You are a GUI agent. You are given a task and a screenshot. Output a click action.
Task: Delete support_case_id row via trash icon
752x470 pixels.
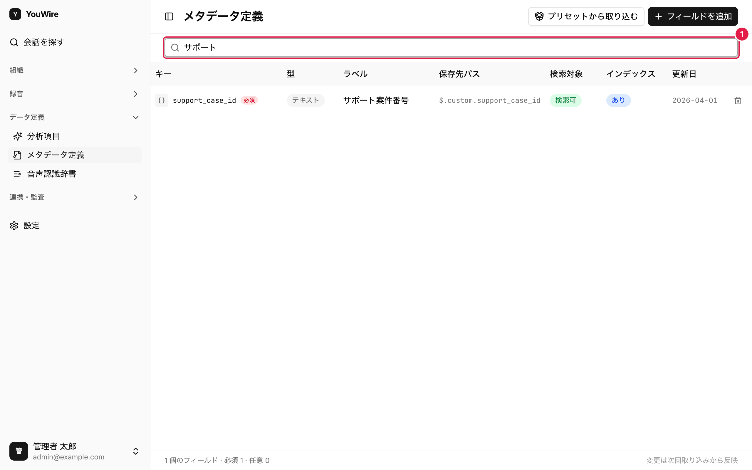click(738, 100)
